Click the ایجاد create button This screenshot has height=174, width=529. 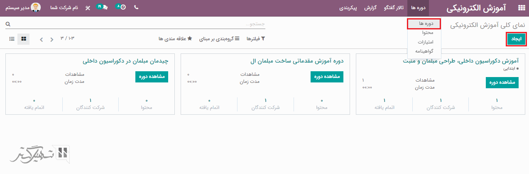516,39
